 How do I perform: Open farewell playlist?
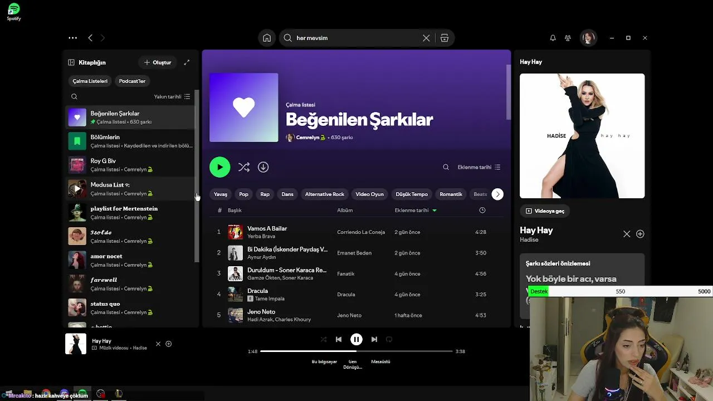tap(130, 284)
